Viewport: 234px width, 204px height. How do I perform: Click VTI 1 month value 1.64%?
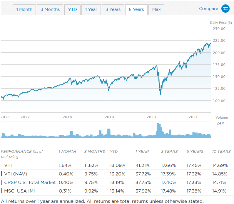pyautogui.click(x=65, y=165)
